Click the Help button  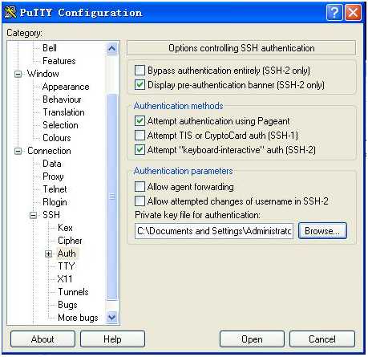coord(112,339)
